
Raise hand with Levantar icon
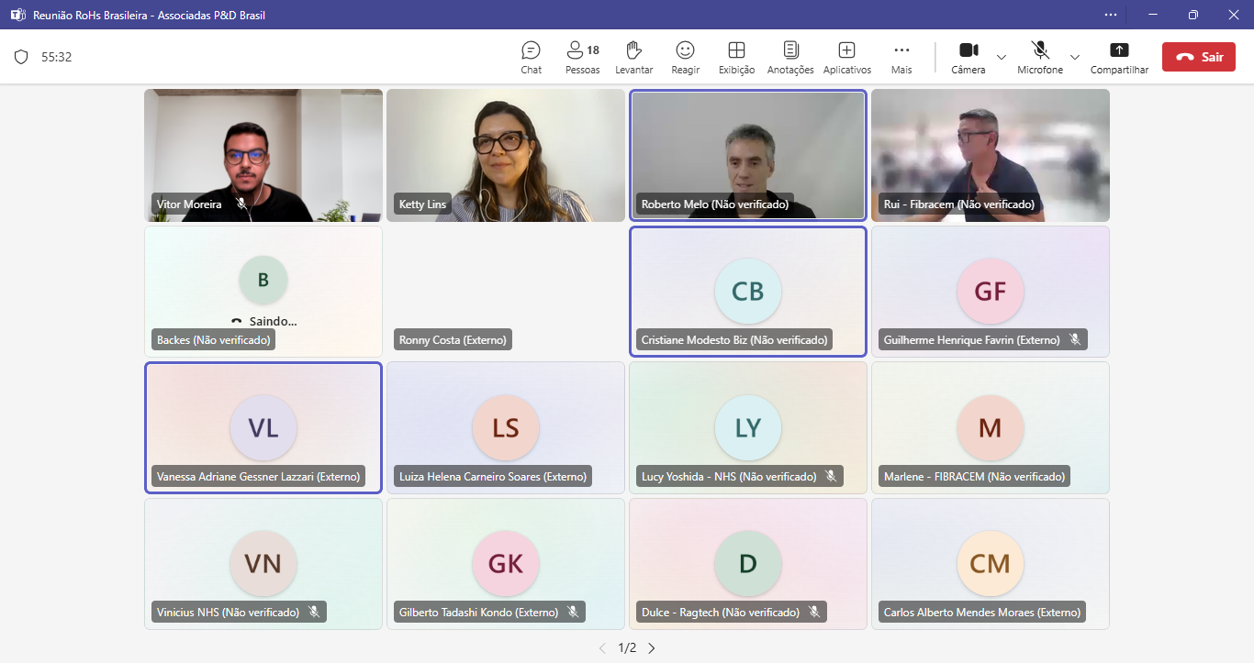click(633, 57)
